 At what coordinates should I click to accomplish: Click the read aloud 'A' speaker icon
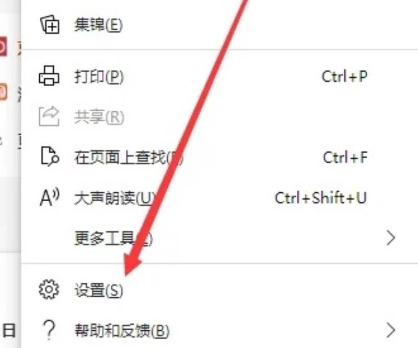click(x=50, y=197)
